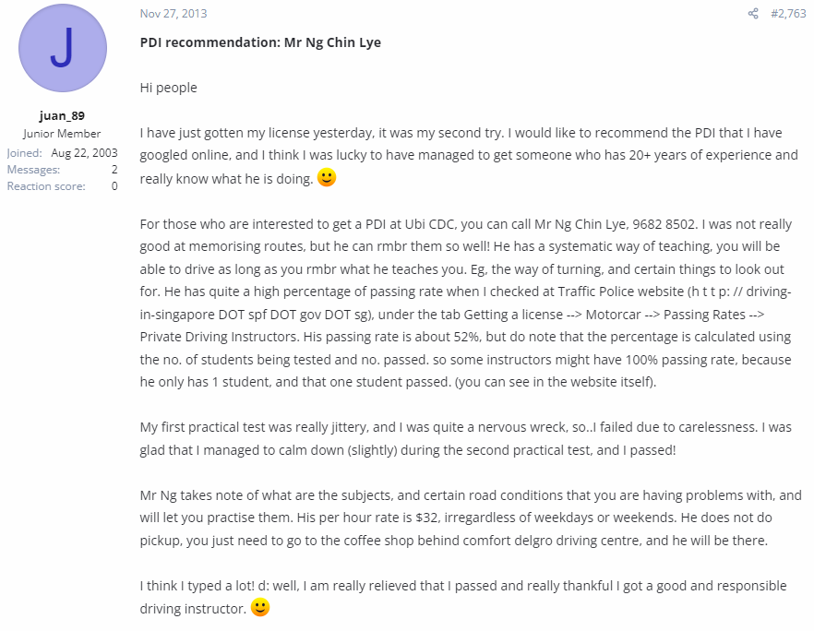Click the Nov 27, 2013 post date
814x631 pixels.
coord(174,14)
